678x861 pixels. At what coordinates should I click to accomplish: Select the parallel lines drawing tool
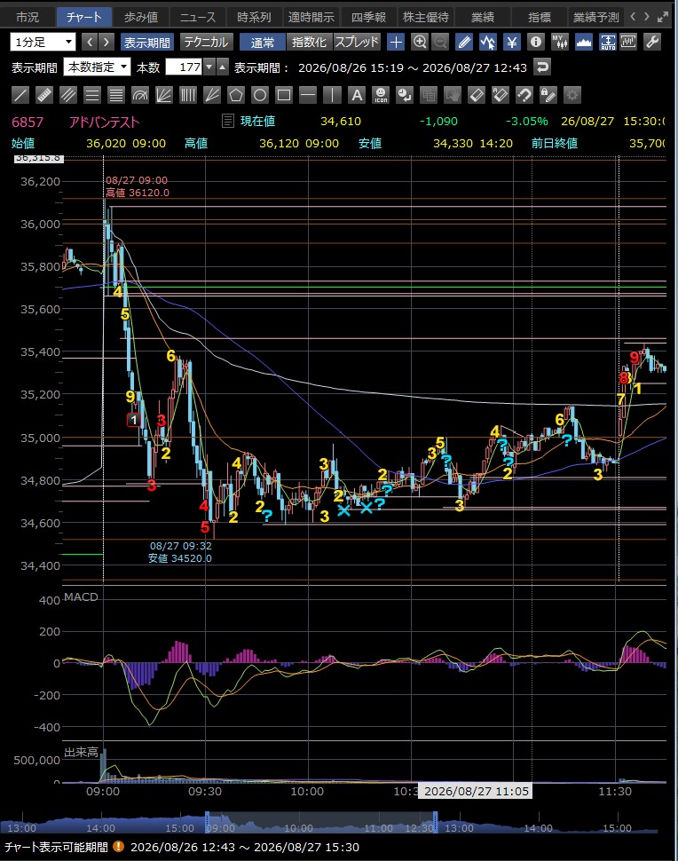[x=68, y=95]
